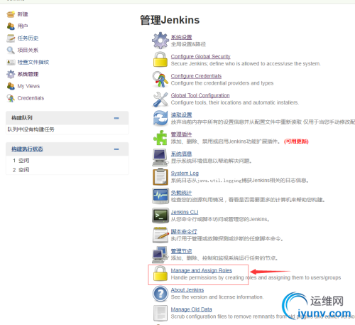Click the monitor graph icon for 负载统计
Image resolution: width=355 pixels, height=325 pixels.
(x=160, y=196)
